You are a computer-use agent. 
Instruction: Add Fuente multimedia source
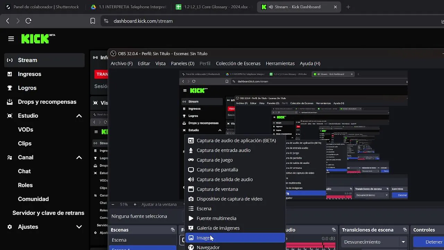tap(235, 218)
